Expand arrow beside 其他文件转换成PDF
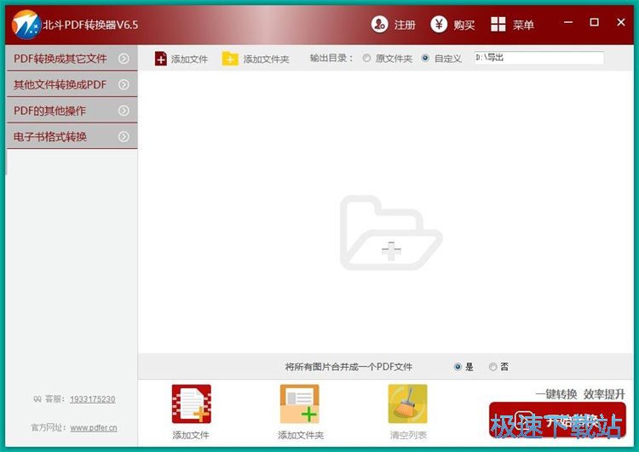The image size is (639, 452). click(x=124, y=85)
